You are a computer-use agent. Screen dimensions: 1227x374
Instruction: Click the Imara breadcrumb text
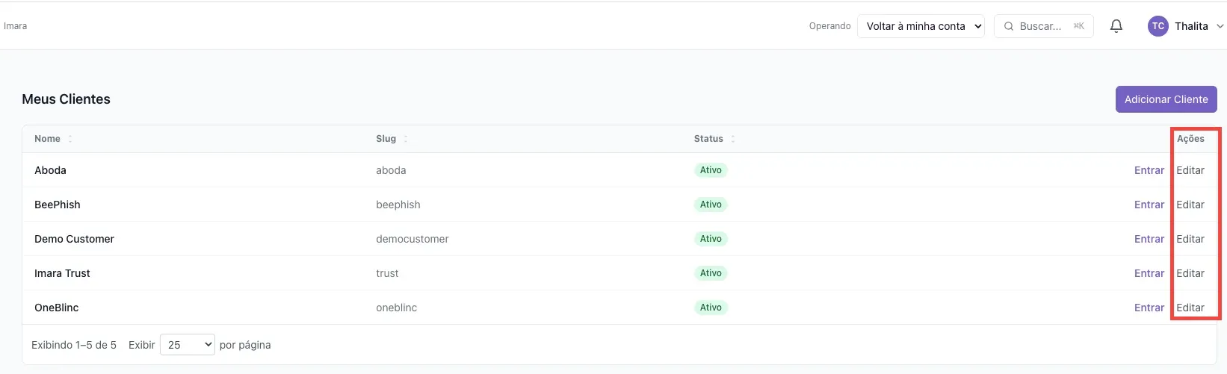(x=15, y=26)
